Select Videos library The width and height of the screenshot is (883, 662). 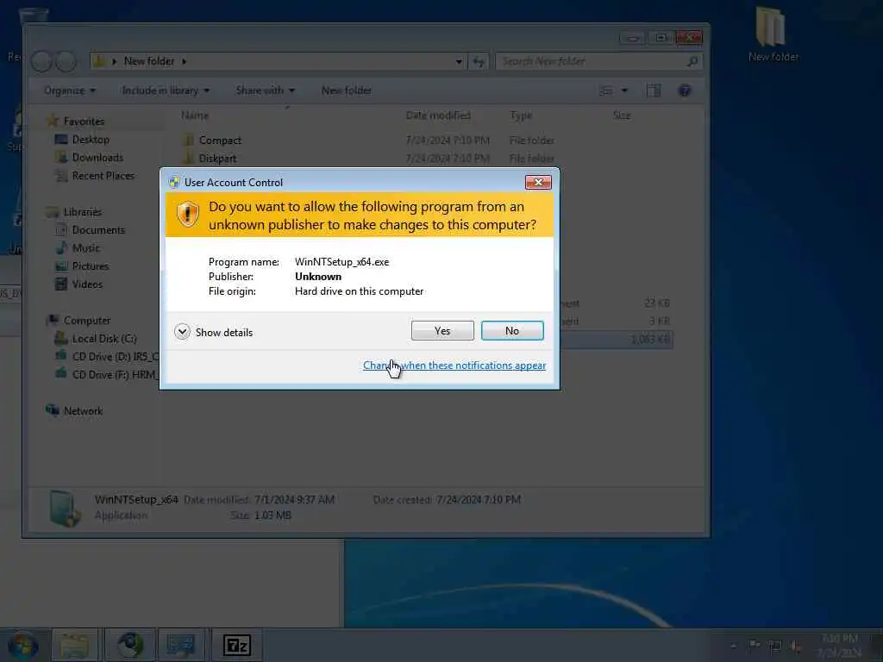[x=87, y=284]
